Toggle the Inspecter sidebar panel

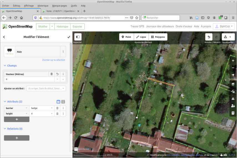pyautogui.click(x=78, y=37)
